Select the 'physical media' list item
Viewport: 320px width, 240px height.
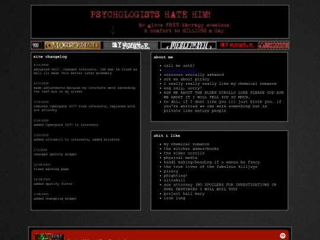click(180, 158)
